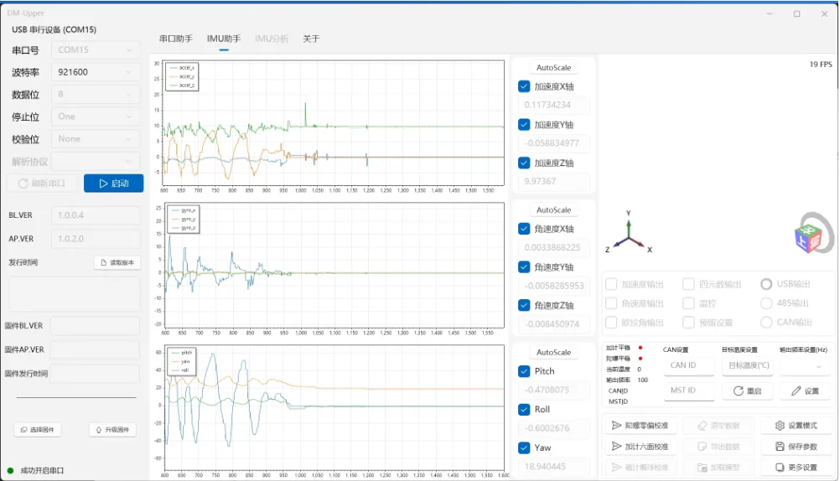Click the CAN ID input field
Viewport: 840px width, 481px height.
coord(690,366)
